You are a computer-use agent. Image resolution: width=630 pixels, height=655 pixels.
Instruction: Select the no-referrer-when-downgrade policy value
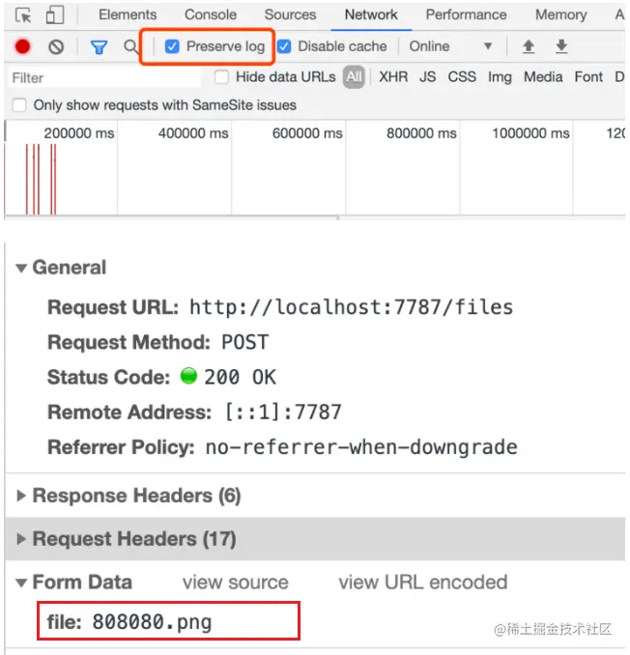[x=361, y=447]
